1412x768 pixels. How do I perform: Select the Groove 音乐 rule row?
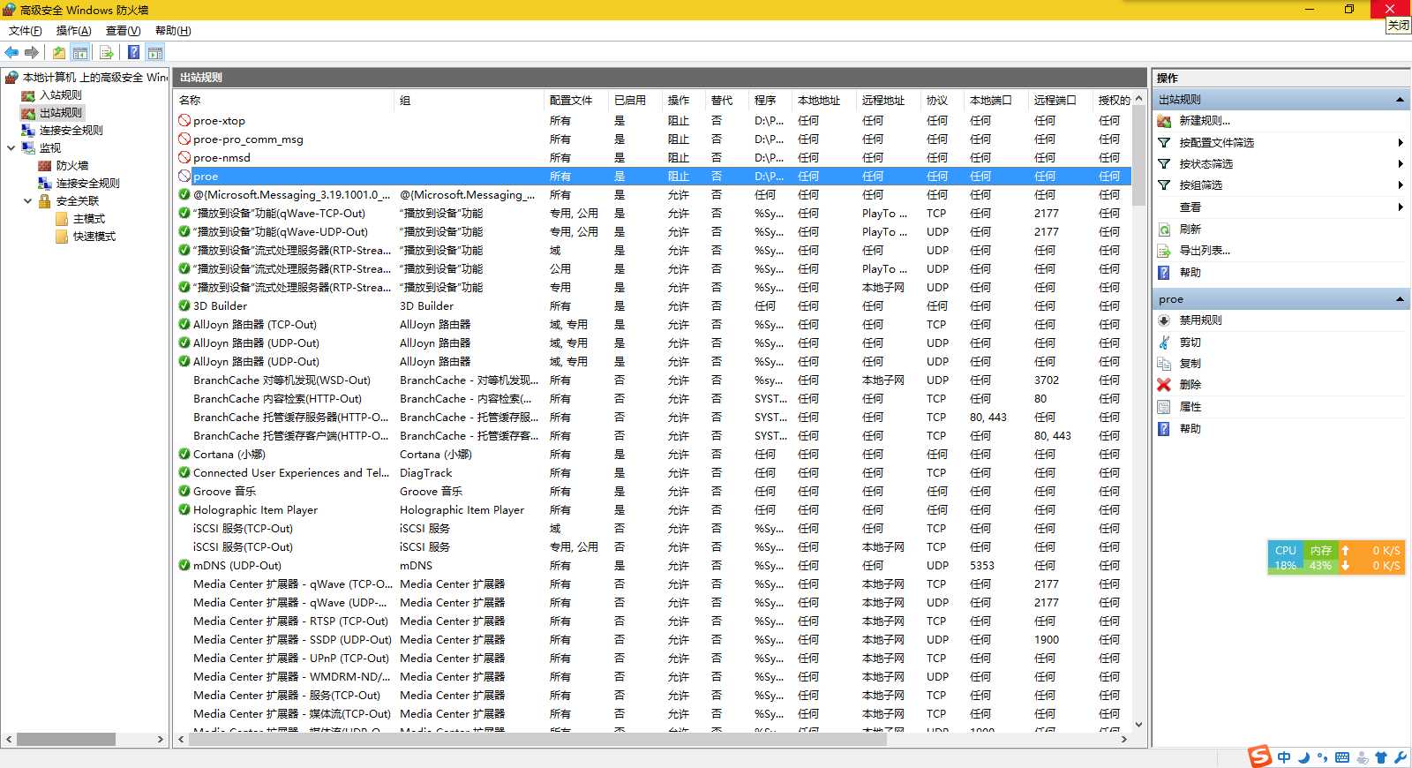(x=653, y=492)
